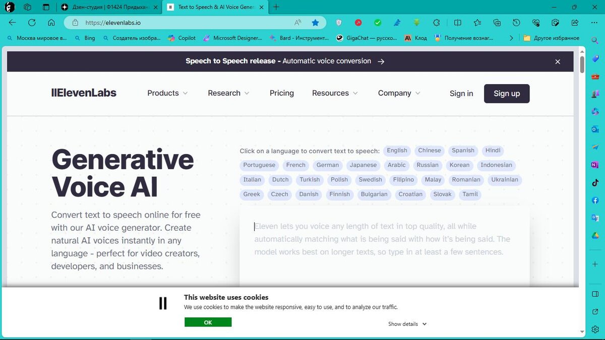Open TikTok in the Edge sidebar

click(595, 182)
